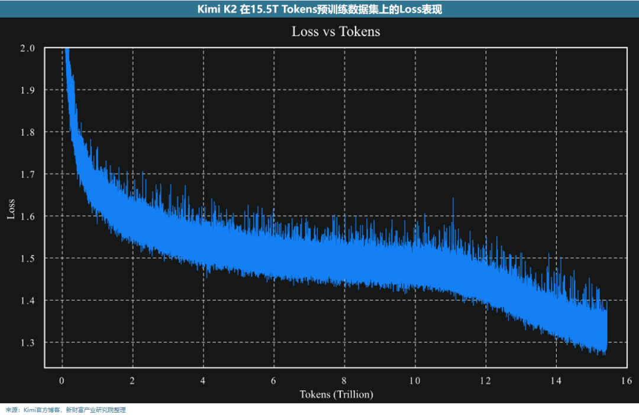
Task: Click the x-axis label 'Tokens (Trillion)'
Action: [336, 394]
